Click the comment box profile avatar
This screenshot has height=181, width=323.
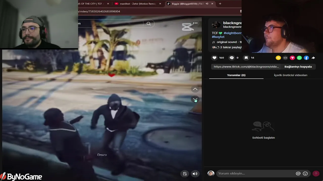pyautogui.click(x=211, y=173)
